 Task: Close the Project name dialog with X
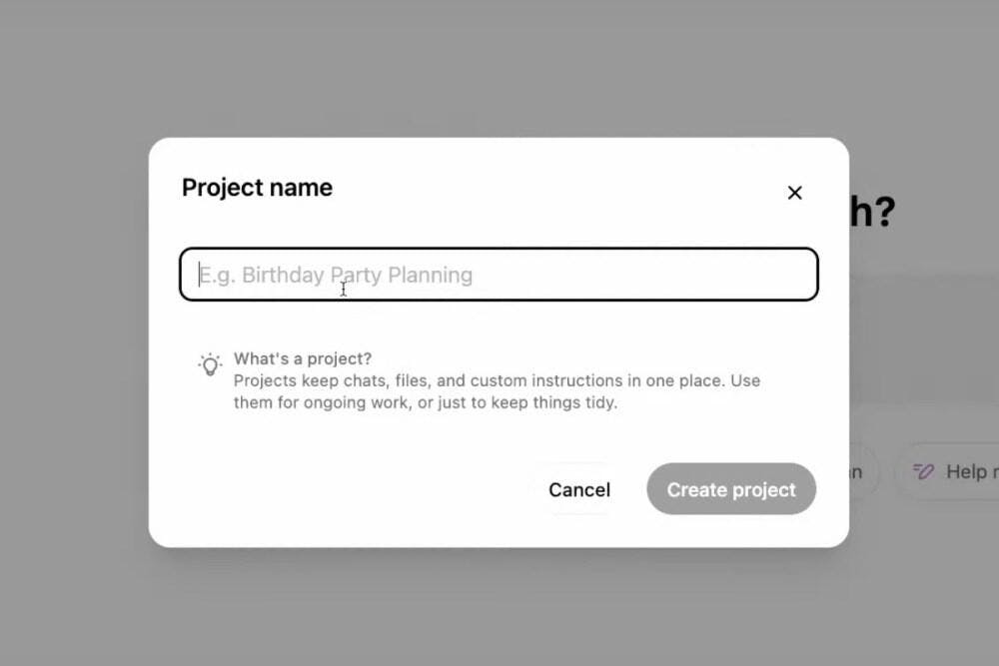pos(794,193)
